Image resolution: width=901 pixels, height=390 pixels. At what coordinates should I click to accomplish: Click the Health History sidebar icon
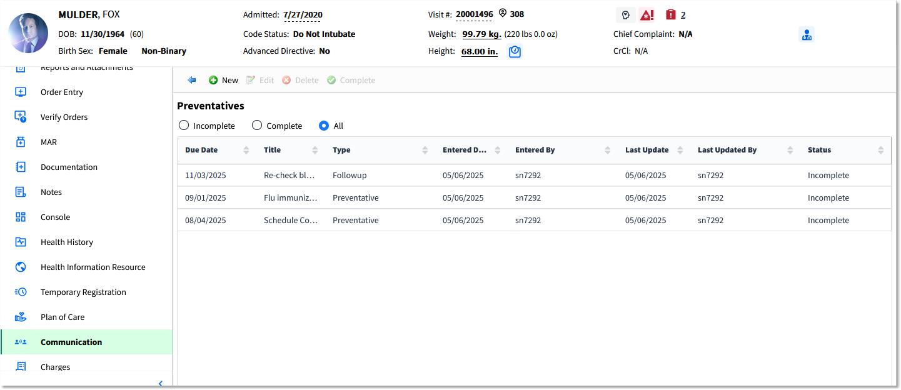pos(21,242)
